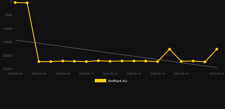
Task: Select the data point above 2025-06-12
Action: pos(110,61)
